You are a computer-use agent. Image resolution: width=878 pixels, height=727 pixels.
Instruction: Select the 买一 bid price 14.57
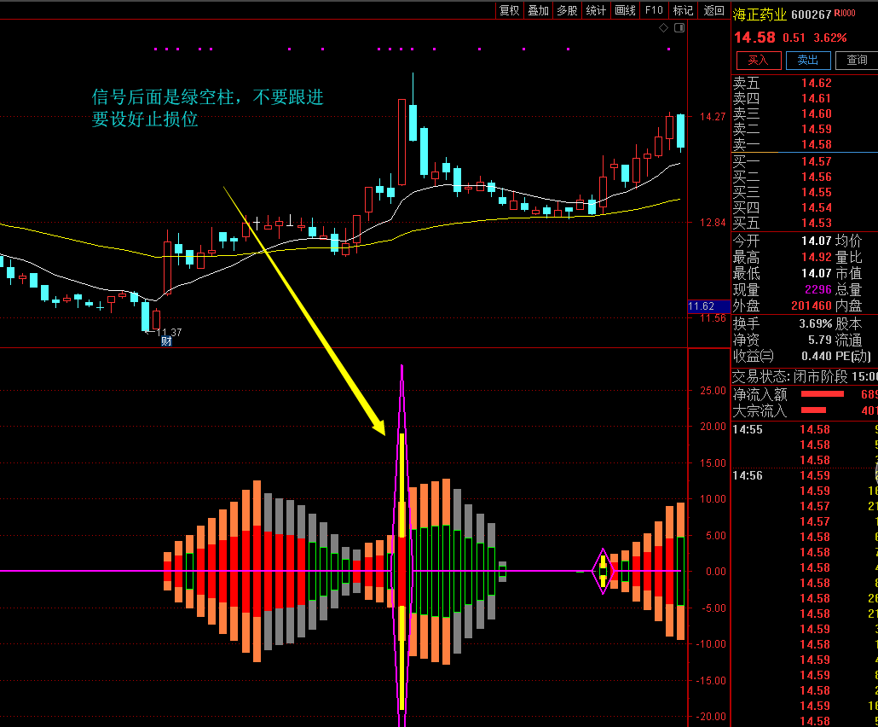pyautogui.click(x=816, y=161)
